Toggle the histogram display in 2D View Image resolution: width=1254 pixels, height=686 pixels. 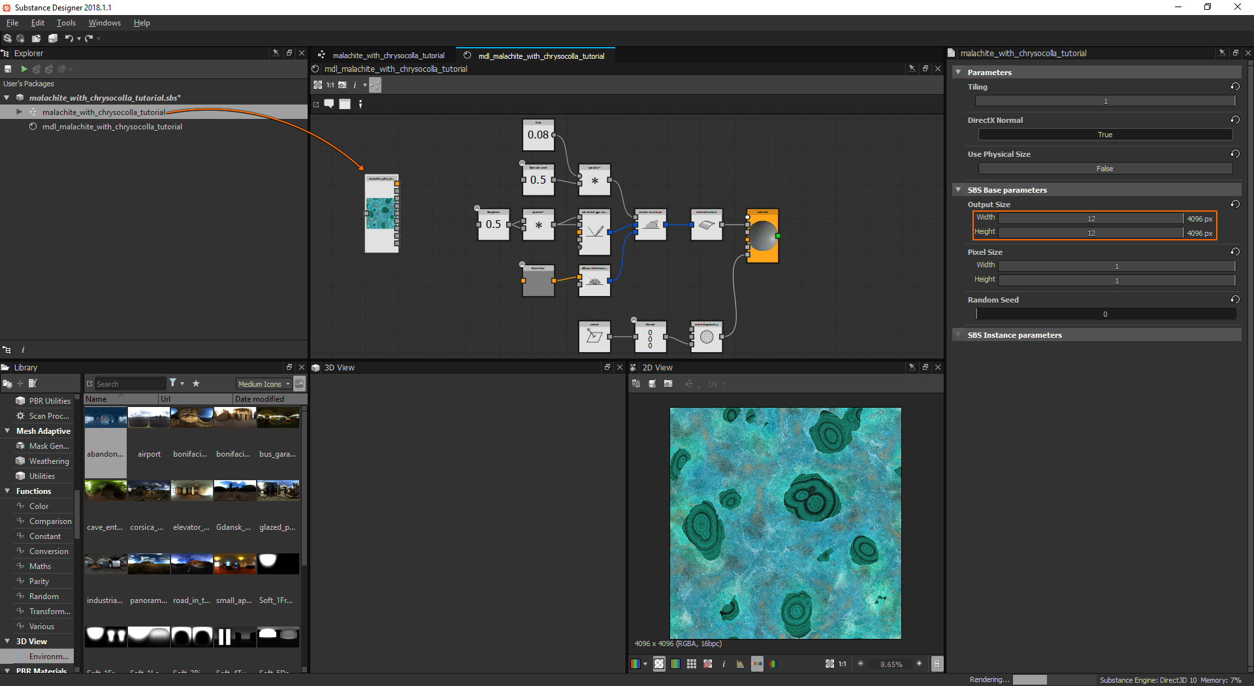740,664
